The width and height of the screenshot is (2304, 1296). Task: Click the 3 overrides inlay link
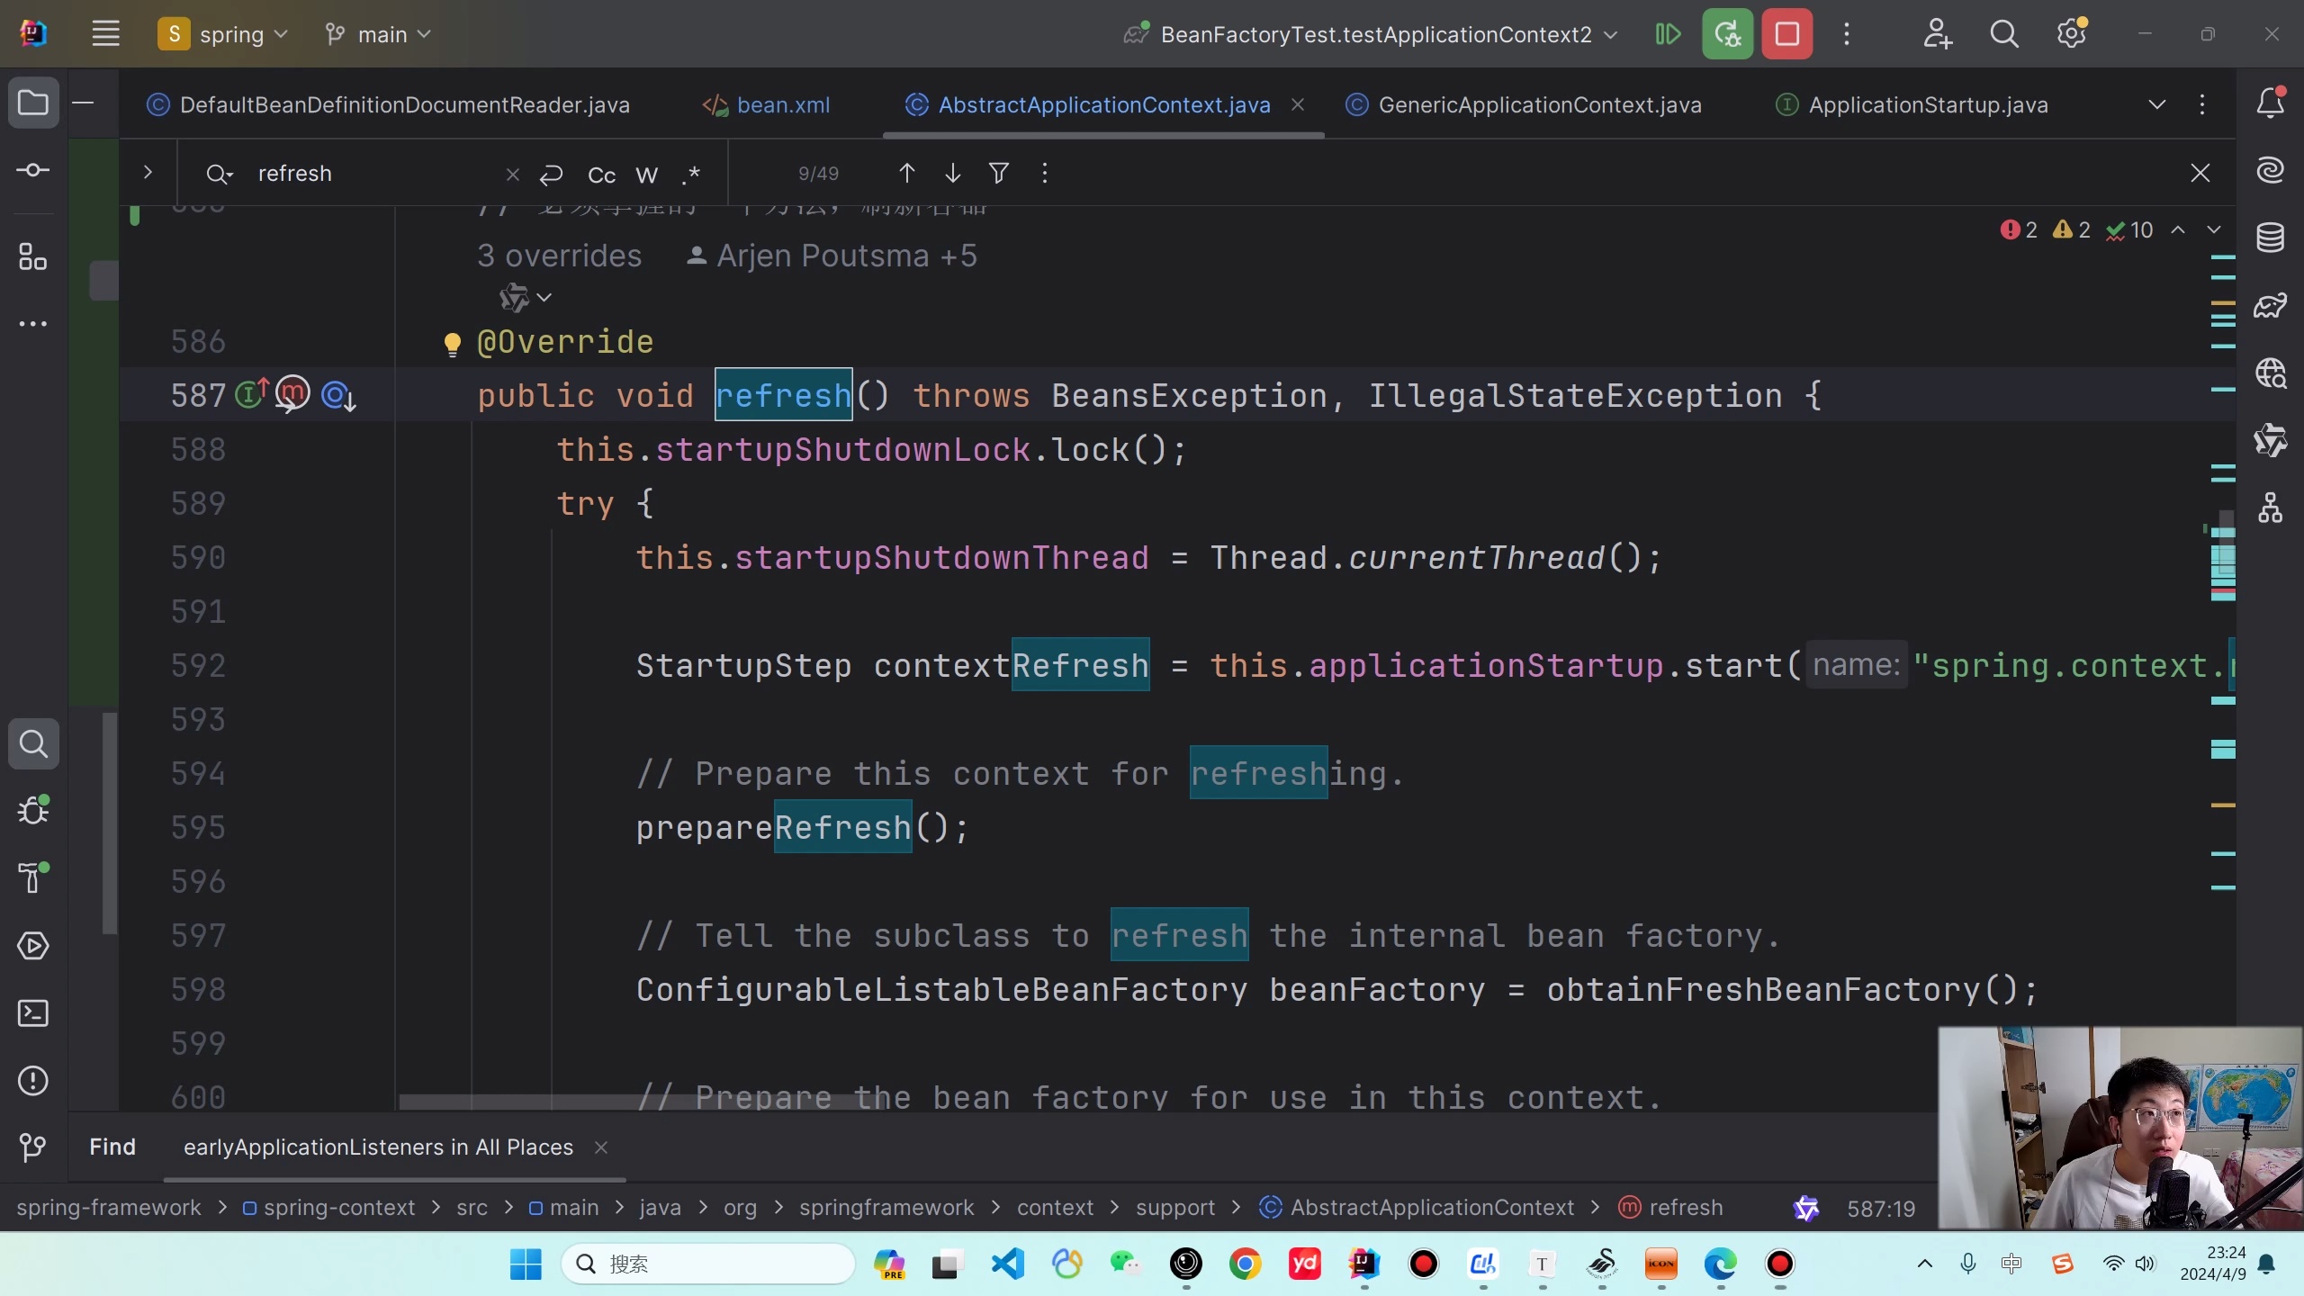point(559,256)
